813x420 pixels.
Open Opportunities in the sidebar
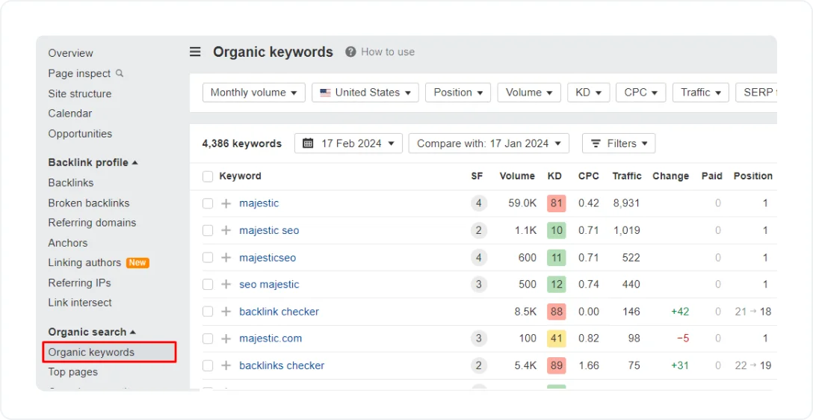pos(80,134)
